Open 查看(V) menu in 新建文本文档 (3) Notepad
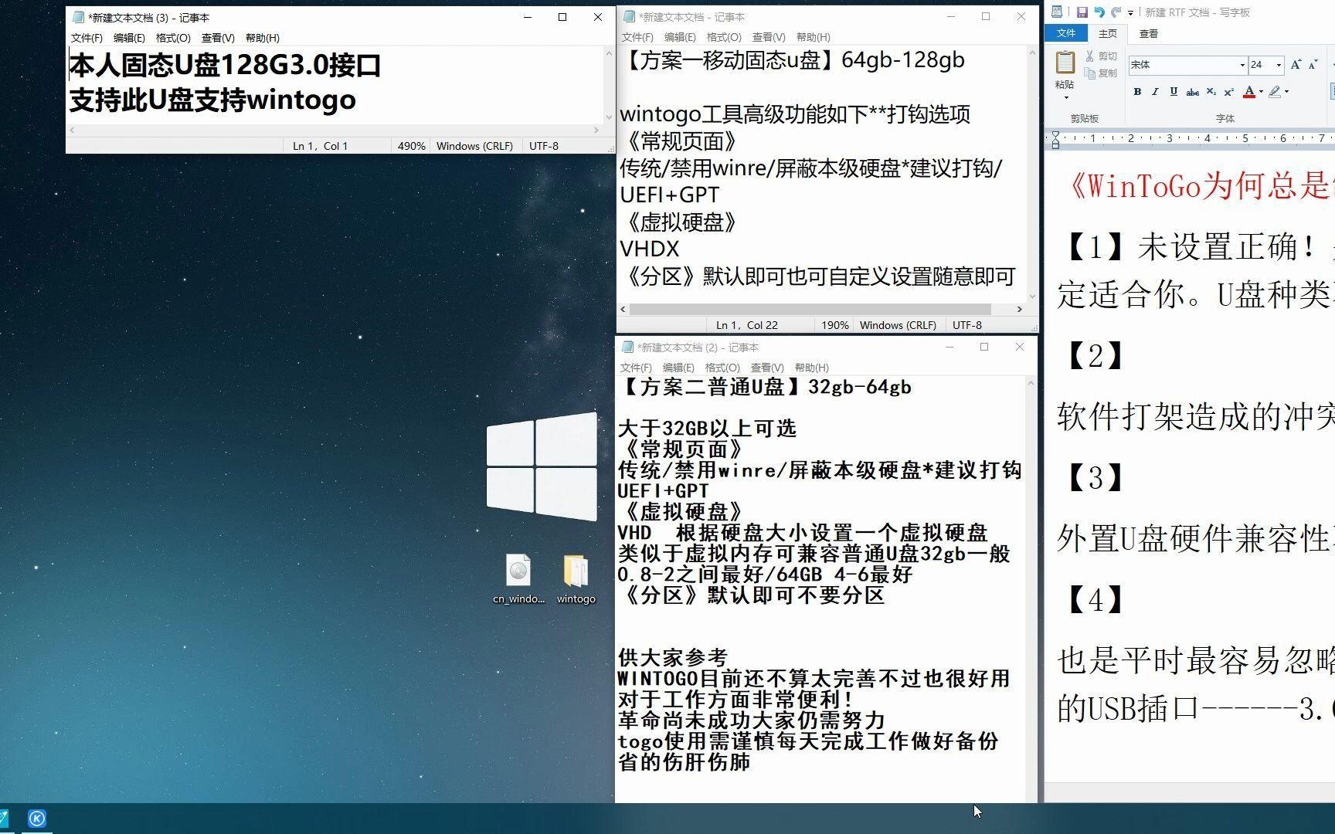The height and width of the screenshot is (834, 1335). pyautogui.click(x=218, y=38)
